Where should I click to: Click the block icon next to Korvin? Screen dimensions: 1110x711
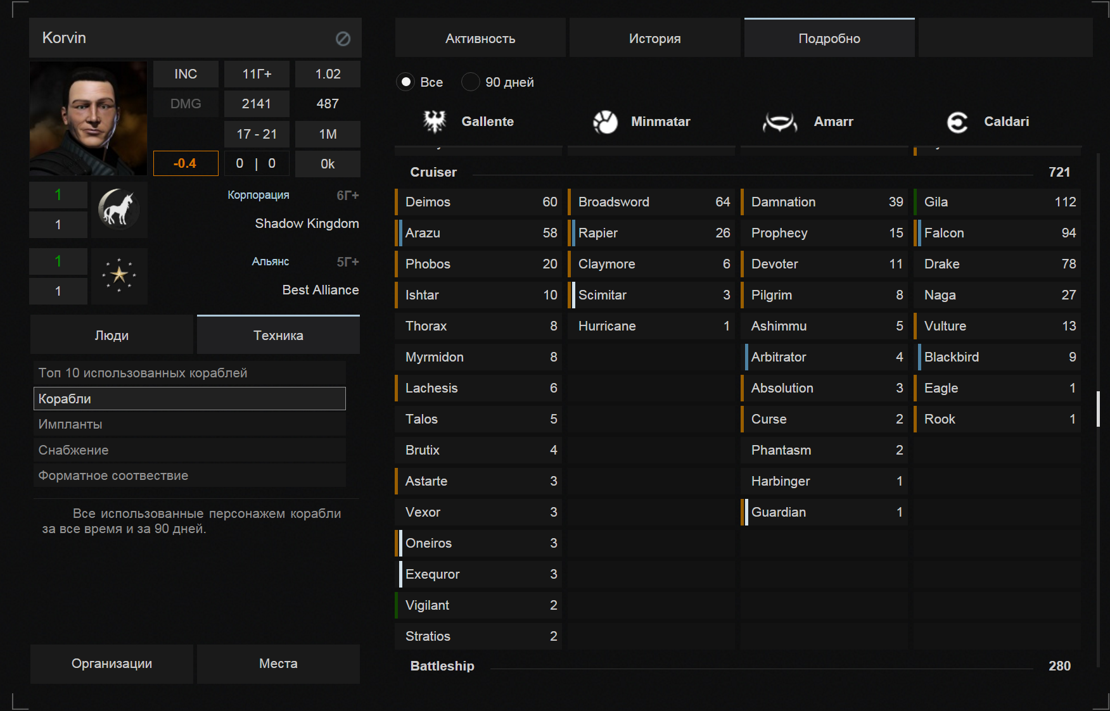coord(343,39)
